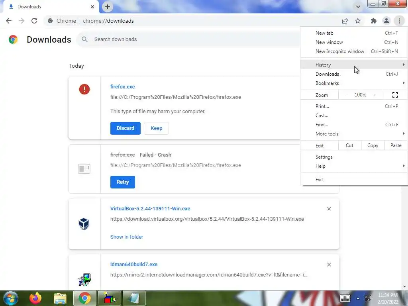This screenshot has height=306, width=408.
Task: Close Chrome's three-dot menu button
Action: [399, 21]
